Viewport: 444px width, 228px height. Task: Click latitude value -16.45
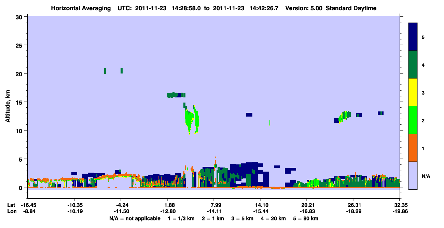click(x=28, y=205)
